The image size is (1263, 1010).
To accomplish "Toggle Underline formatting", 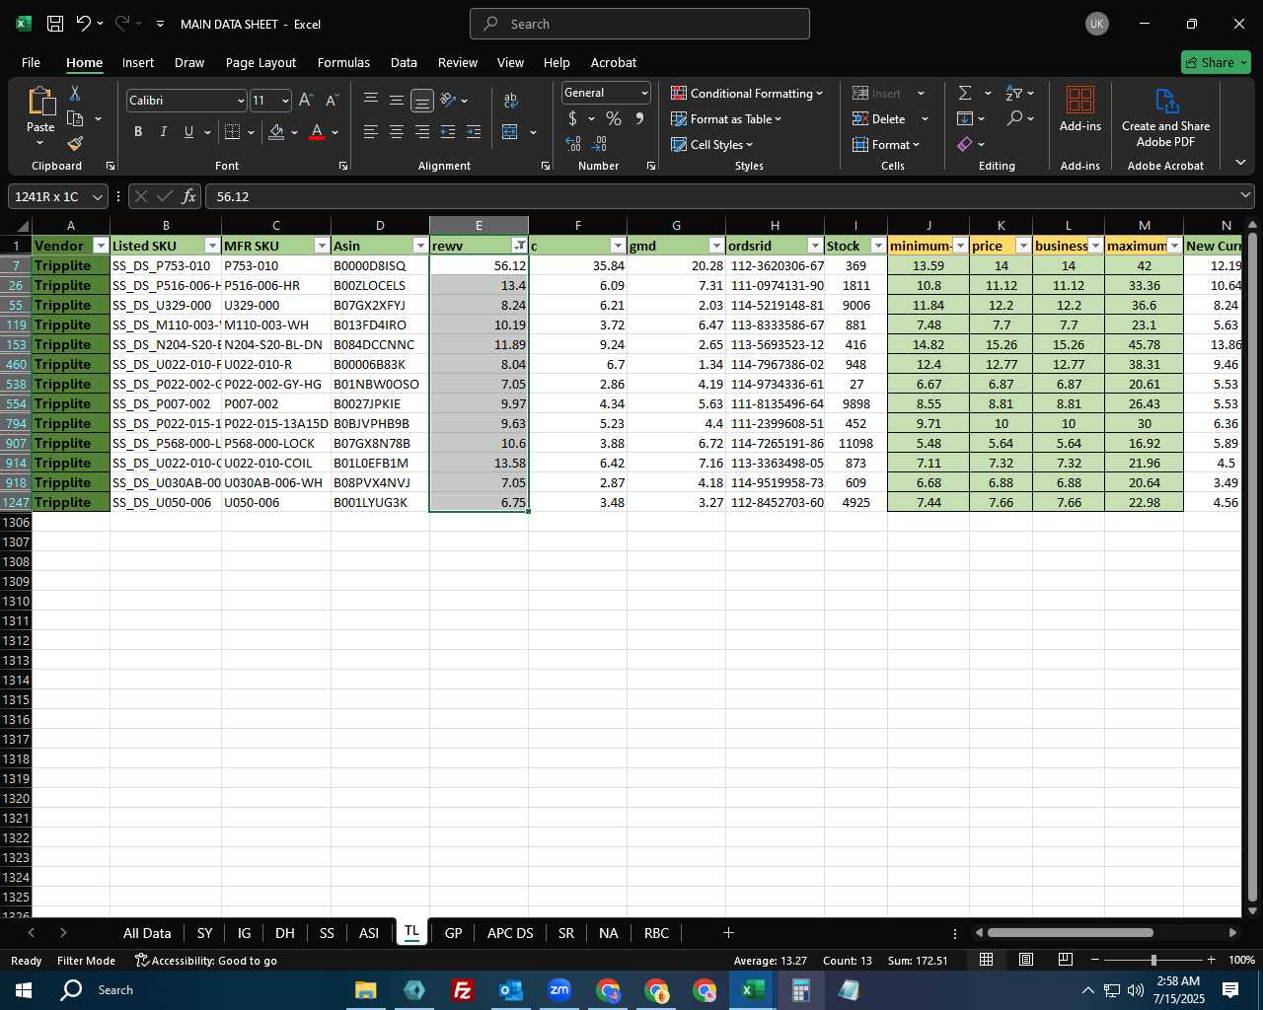I will point(188,131).
